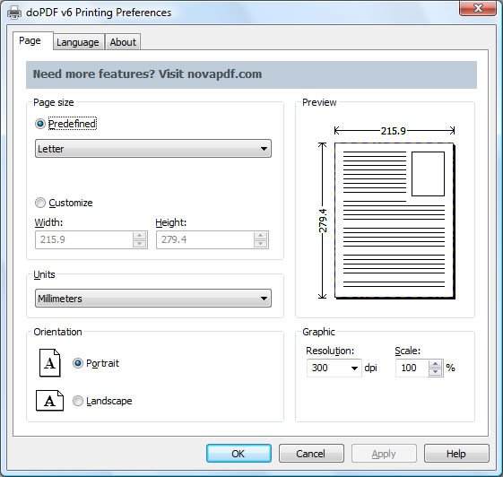Confirm settings with the OK button

(238, 454)
